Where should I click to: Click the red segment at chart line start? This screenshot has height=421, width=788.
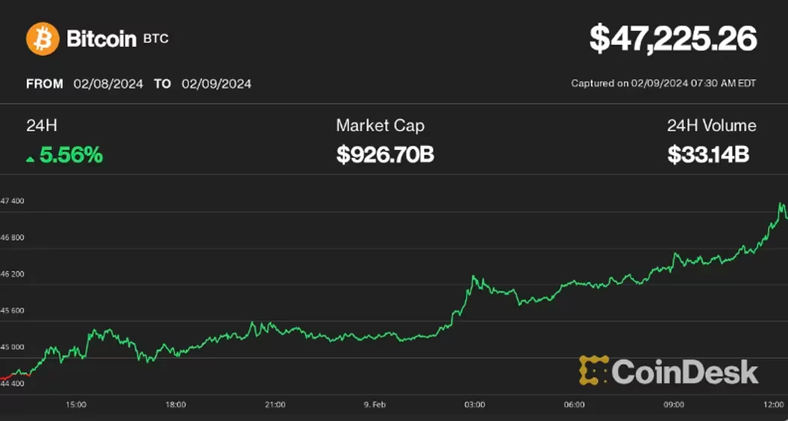click(7, 376)
